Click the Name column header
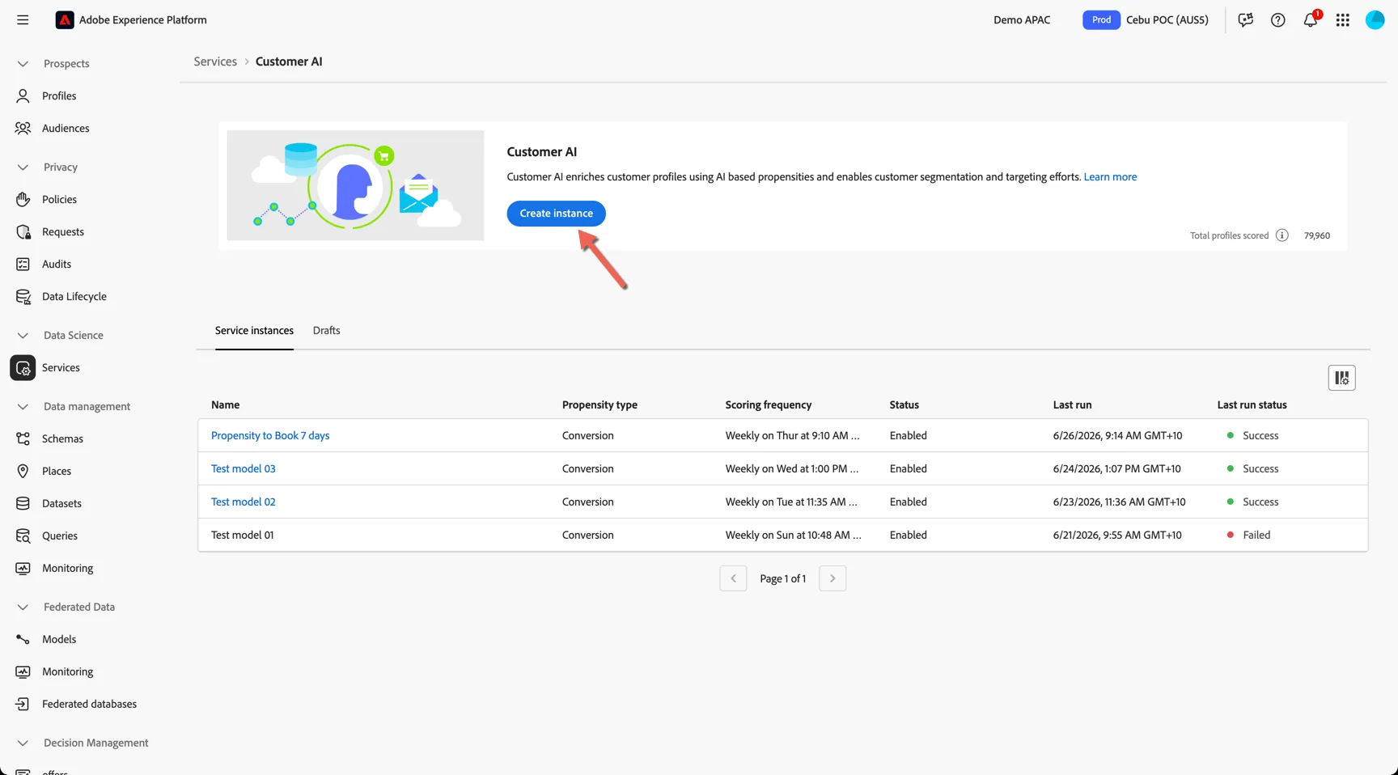This screenshot has height=775, width=1398. [225, 405]
